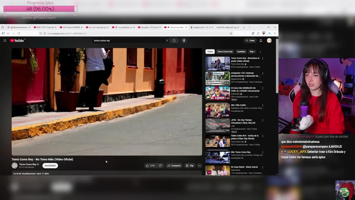Click the pink Programa Iplus progress bar
The width and height of the screenshot is (355, 200).
(x=40, y=9)
